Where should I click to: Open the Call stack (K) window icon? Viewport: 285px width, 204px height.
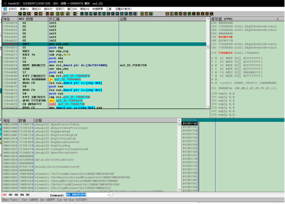point(117,13)
